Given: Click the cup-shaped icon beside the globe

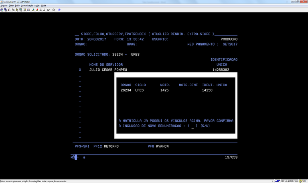Looking at the screenshot, I should 48,10.
